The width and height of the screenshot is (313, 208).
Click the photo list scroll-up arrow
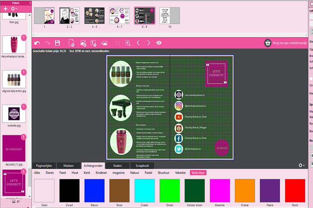29,15
